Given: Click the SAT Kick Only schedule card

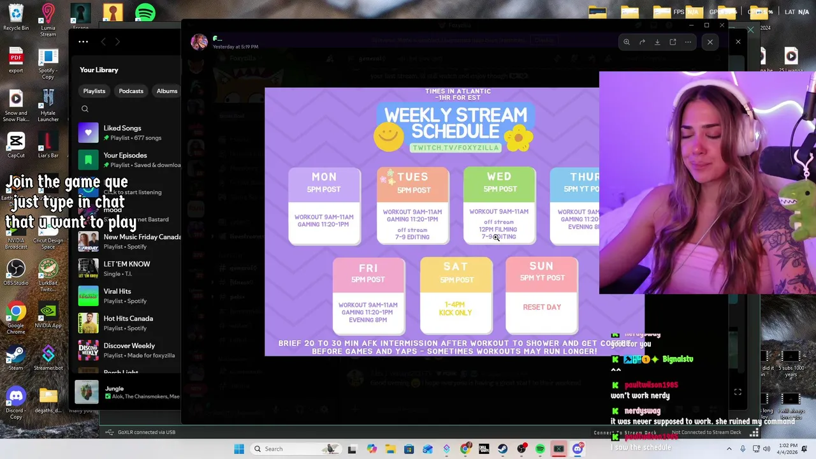Looking at the screenshot, I should coord(455,295).
